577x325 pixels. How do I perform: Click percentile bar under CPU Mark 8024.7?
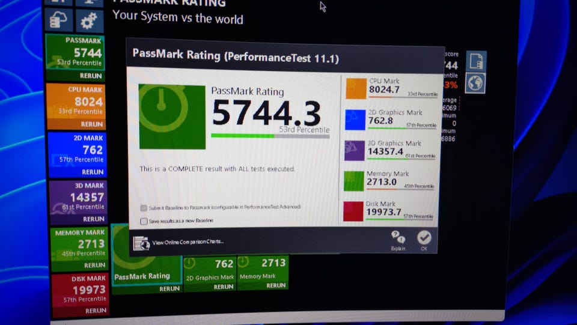click(403, 97)
